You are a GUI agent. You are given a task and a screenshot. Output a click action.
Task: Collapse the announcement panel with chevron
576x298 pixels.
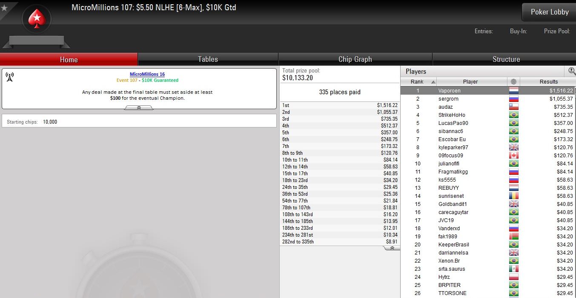click(139, 108)
